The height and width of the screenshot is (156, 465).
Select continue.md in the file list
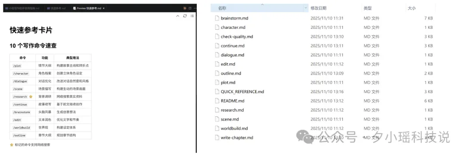(233, 46)
